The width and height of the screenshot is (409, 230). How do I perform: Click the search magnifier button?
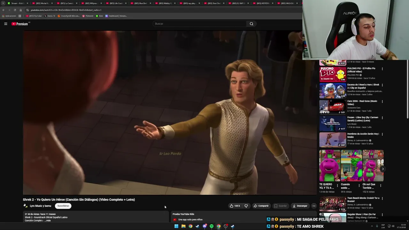[x=251, y=24]
